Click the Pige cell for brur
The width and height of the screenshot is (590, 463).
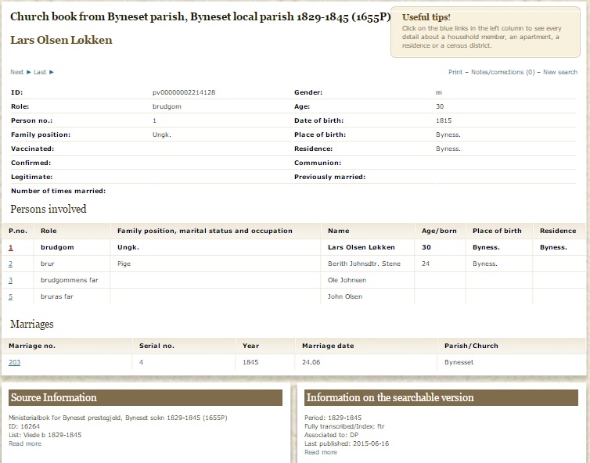click(x=124, y=264)
